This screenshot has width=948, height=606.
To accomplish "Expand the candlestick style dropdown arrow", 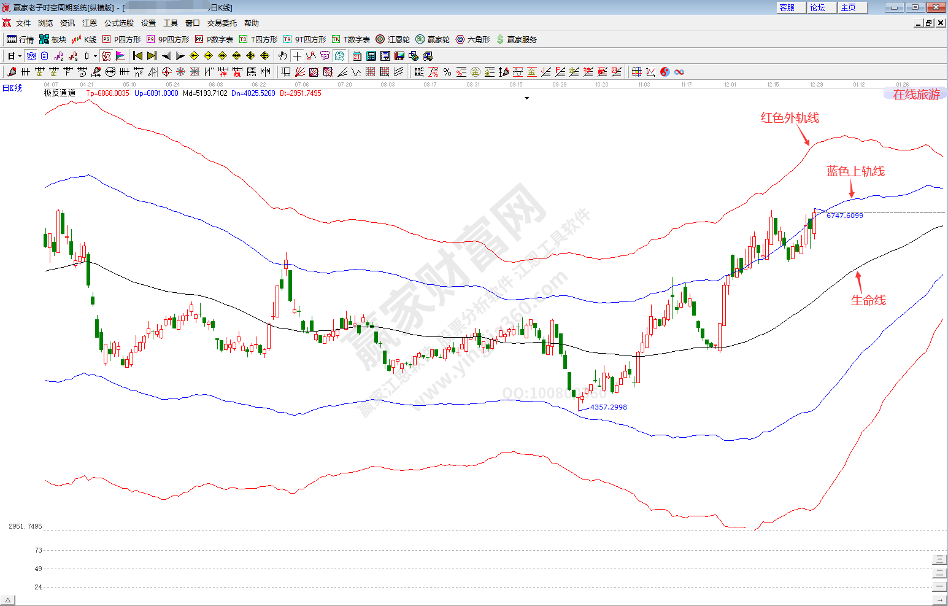I will coord(95,56).
